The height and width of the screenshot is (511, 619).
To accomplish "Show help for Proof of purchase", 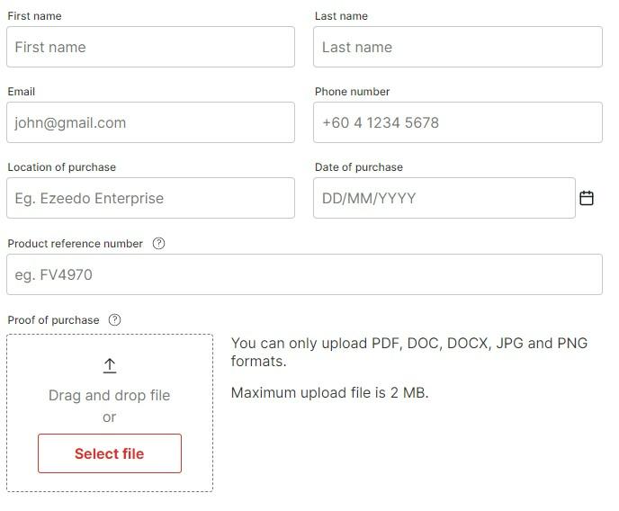I will 114,319.
